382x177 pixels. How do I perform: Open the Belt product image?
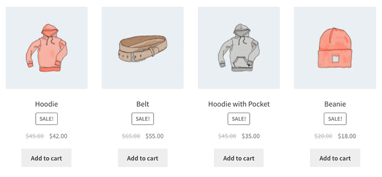pos(142,48)
